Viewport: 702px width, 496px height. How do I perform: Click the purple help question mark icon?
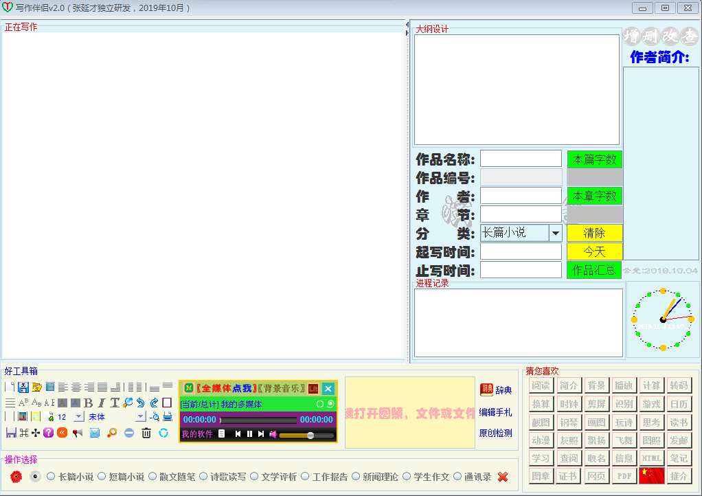click(48, 433)
